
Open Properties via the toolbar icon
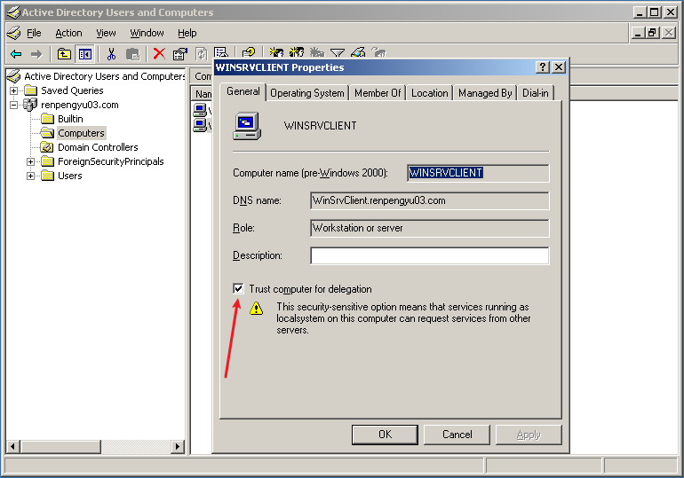(179, 54)
